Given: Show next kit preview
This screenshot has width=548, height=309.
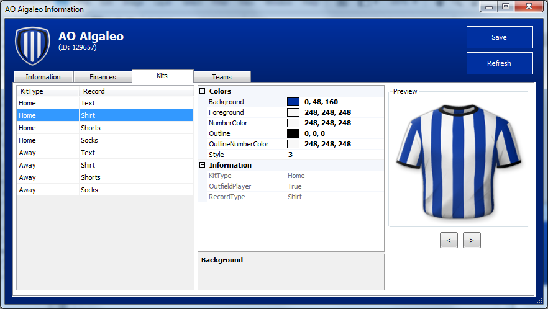Looking at the screenshot, I should [472, 240].
